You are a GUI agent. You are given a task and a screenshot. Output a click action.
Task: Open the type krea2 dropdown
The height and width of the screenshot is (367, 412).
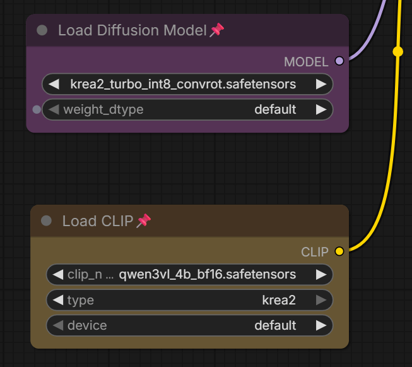tap(189, 300)
